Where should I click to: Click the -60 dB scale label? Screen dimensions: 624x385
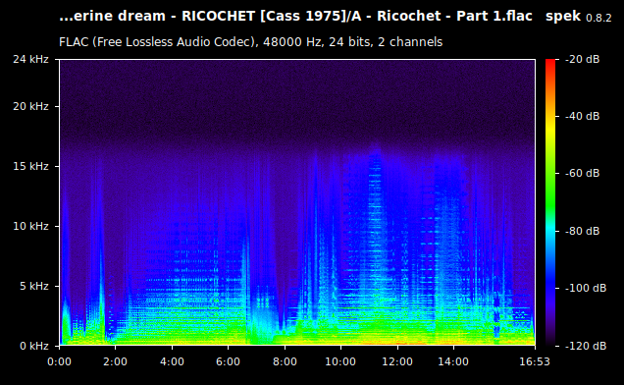582,174
